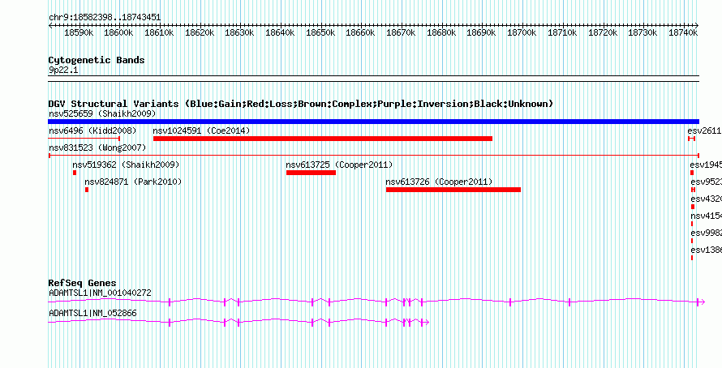Select the 18700k ruler position label
The image size is (722, 368).
(x=522, y=33)
